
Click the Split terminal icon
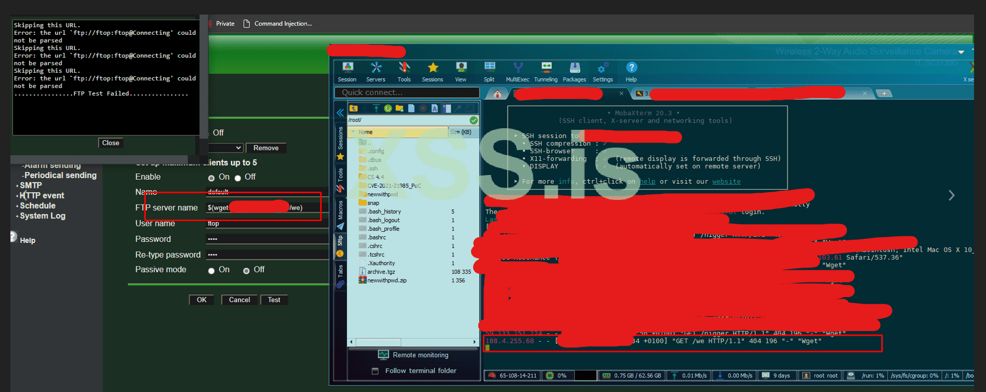(489, 72)
